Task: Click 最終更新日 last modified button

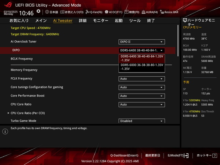Action: (x=153, y=155)
